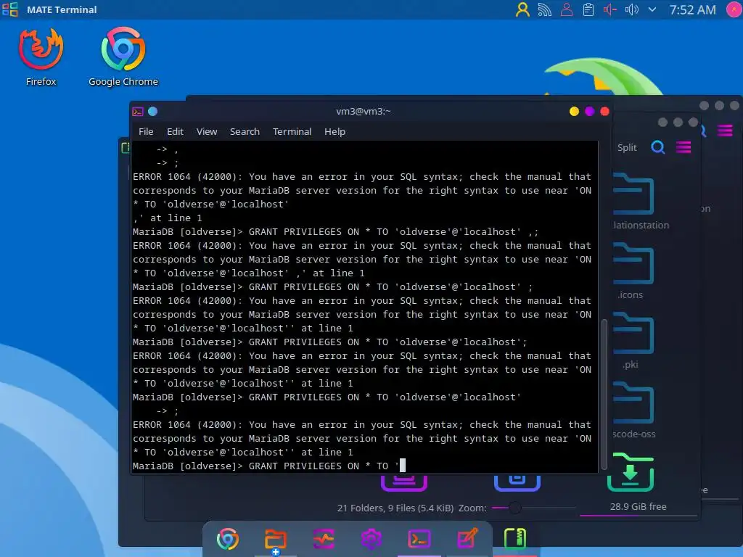Screen dimensions: 743x557
Task: Open the hamburger menu in file manager
Action: click(684, 147)
